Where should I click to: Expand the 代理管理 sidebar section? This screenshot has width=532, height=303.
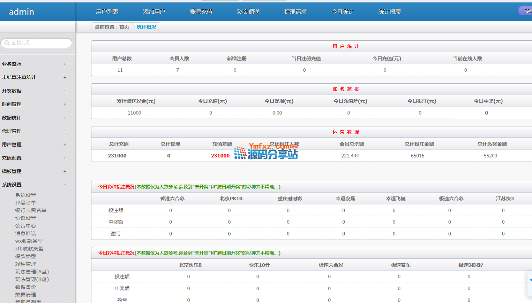coord(65,131)
